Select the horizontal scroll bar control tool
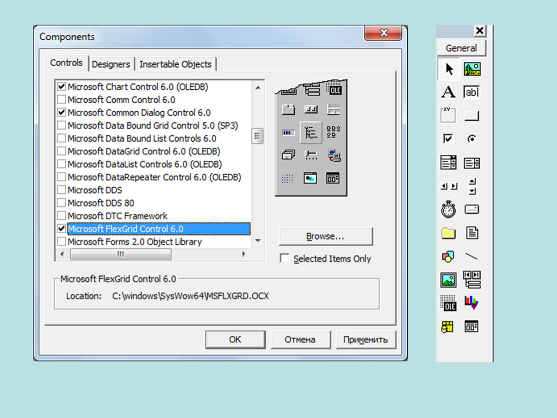 pyautogui.click(x=449, y=186)
